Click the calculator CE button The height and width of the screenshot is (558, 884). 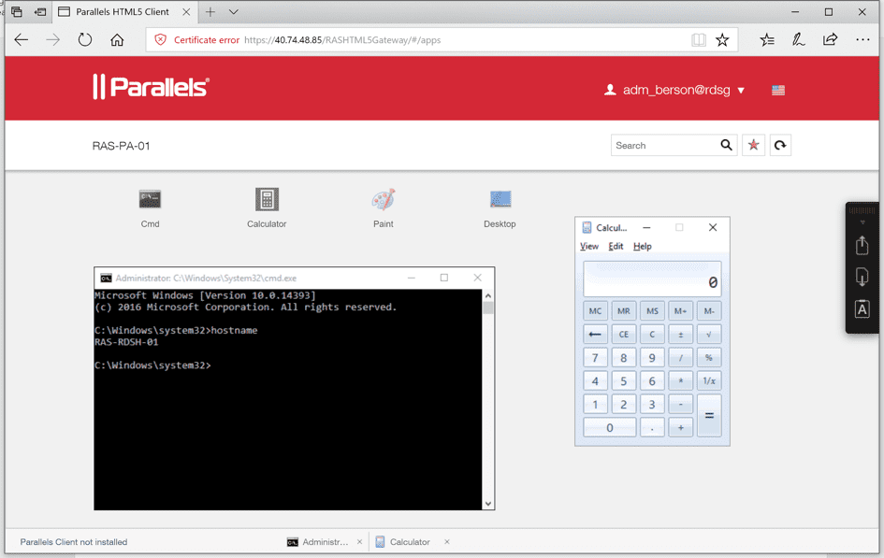[624, 334]
